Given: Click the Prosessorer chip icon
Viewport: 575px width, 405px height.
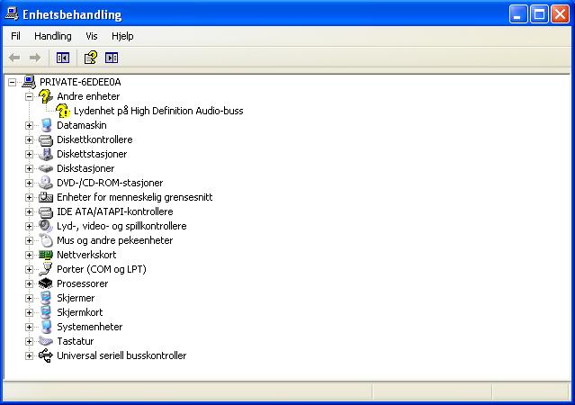Looking at the screenshot, I should click(46, 283).
